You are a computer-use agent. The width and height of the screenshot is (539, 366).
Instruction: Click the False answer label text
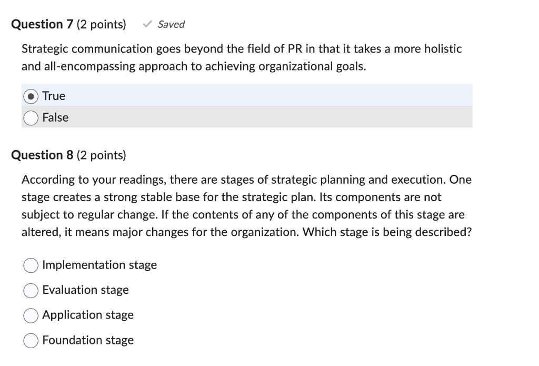coord(55,118)
